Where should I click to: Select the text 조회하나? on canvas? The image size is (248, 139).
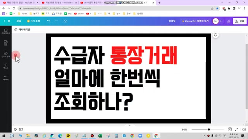[94, 102]
